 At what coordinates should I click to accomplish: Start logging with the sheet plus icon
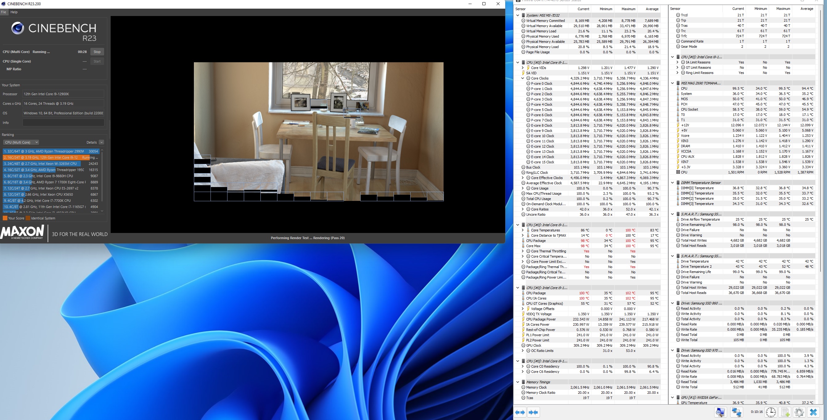point(785,412)
